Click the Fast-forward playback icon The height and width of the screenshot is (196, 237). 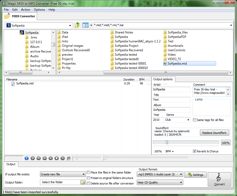click(45, 158)
